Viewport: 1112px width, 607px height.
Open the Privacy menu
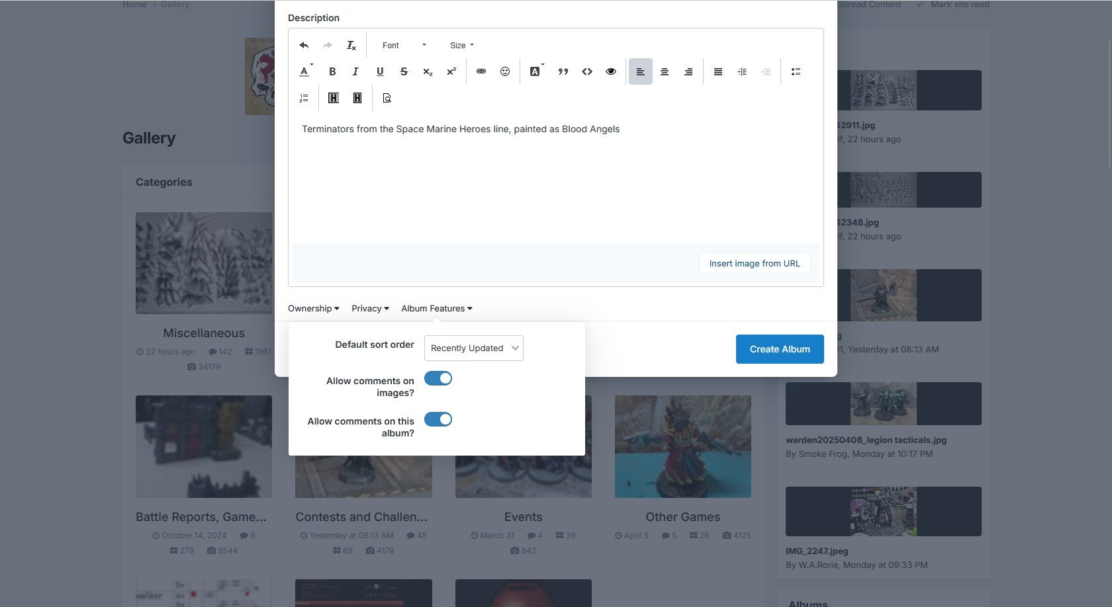(370, 309)
